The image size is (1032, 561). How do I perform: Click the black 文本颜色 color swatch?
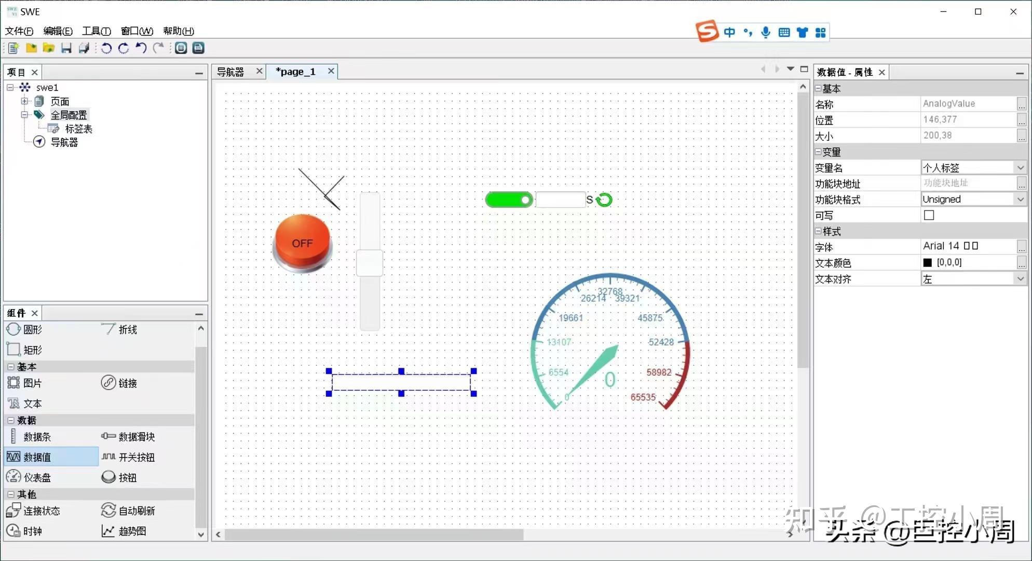pos(928,263)
